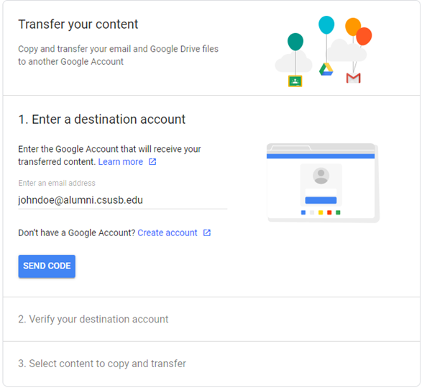Click the external-link icon beside Learn more
The height and width of the screenshot is (388, 432).
tap(152, 162)
